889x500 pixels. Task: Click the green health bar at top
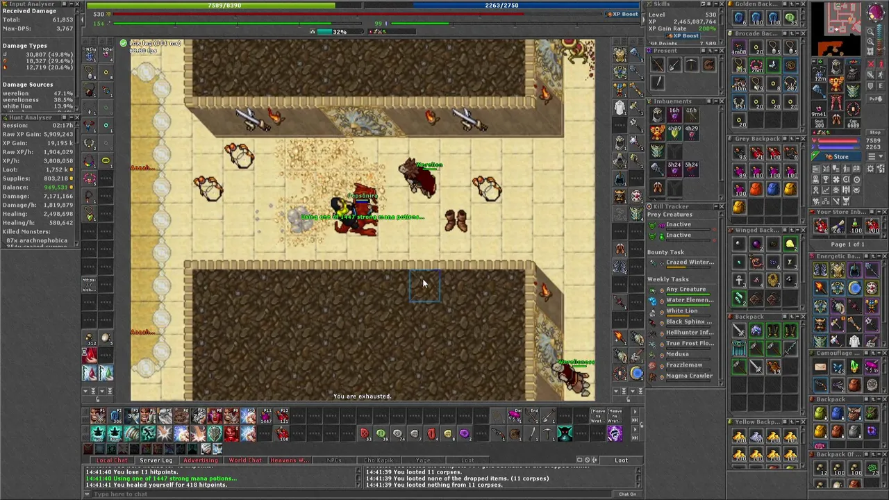pyautogui.click(x=224, y=6)
